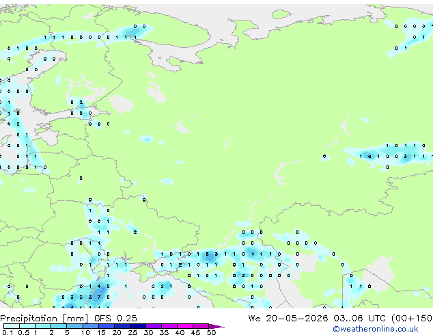
Task: Click the 45–50 mm legend swatch
Action: point(201,326)
